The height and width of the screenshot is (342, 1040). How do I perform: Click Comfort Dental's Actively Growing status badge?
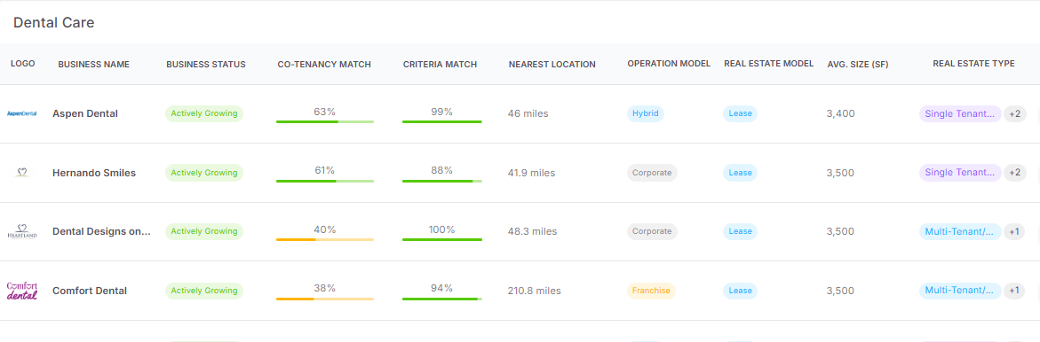(204, 291)
